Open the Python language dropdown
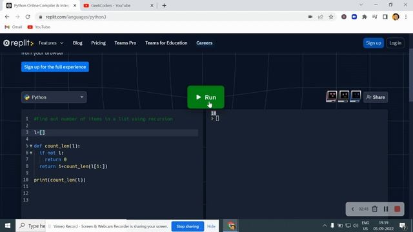413x232 pixels. [x=54, y=97]
